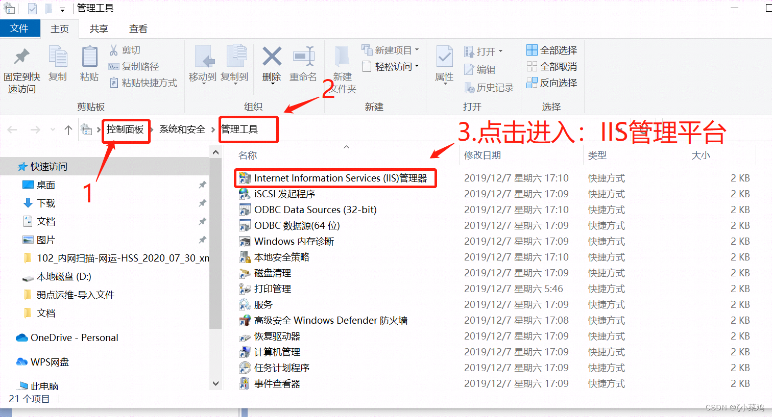The width and height of the screenshot is (772, 417).
Task: Sort by the 大小 column header
Action: click(701, 155)
